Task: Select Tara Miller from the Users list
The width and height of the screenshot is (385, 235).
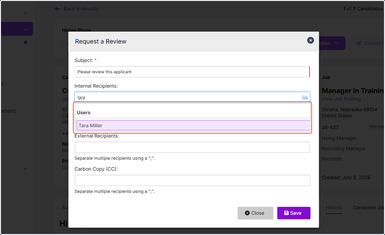Action: 193,126
